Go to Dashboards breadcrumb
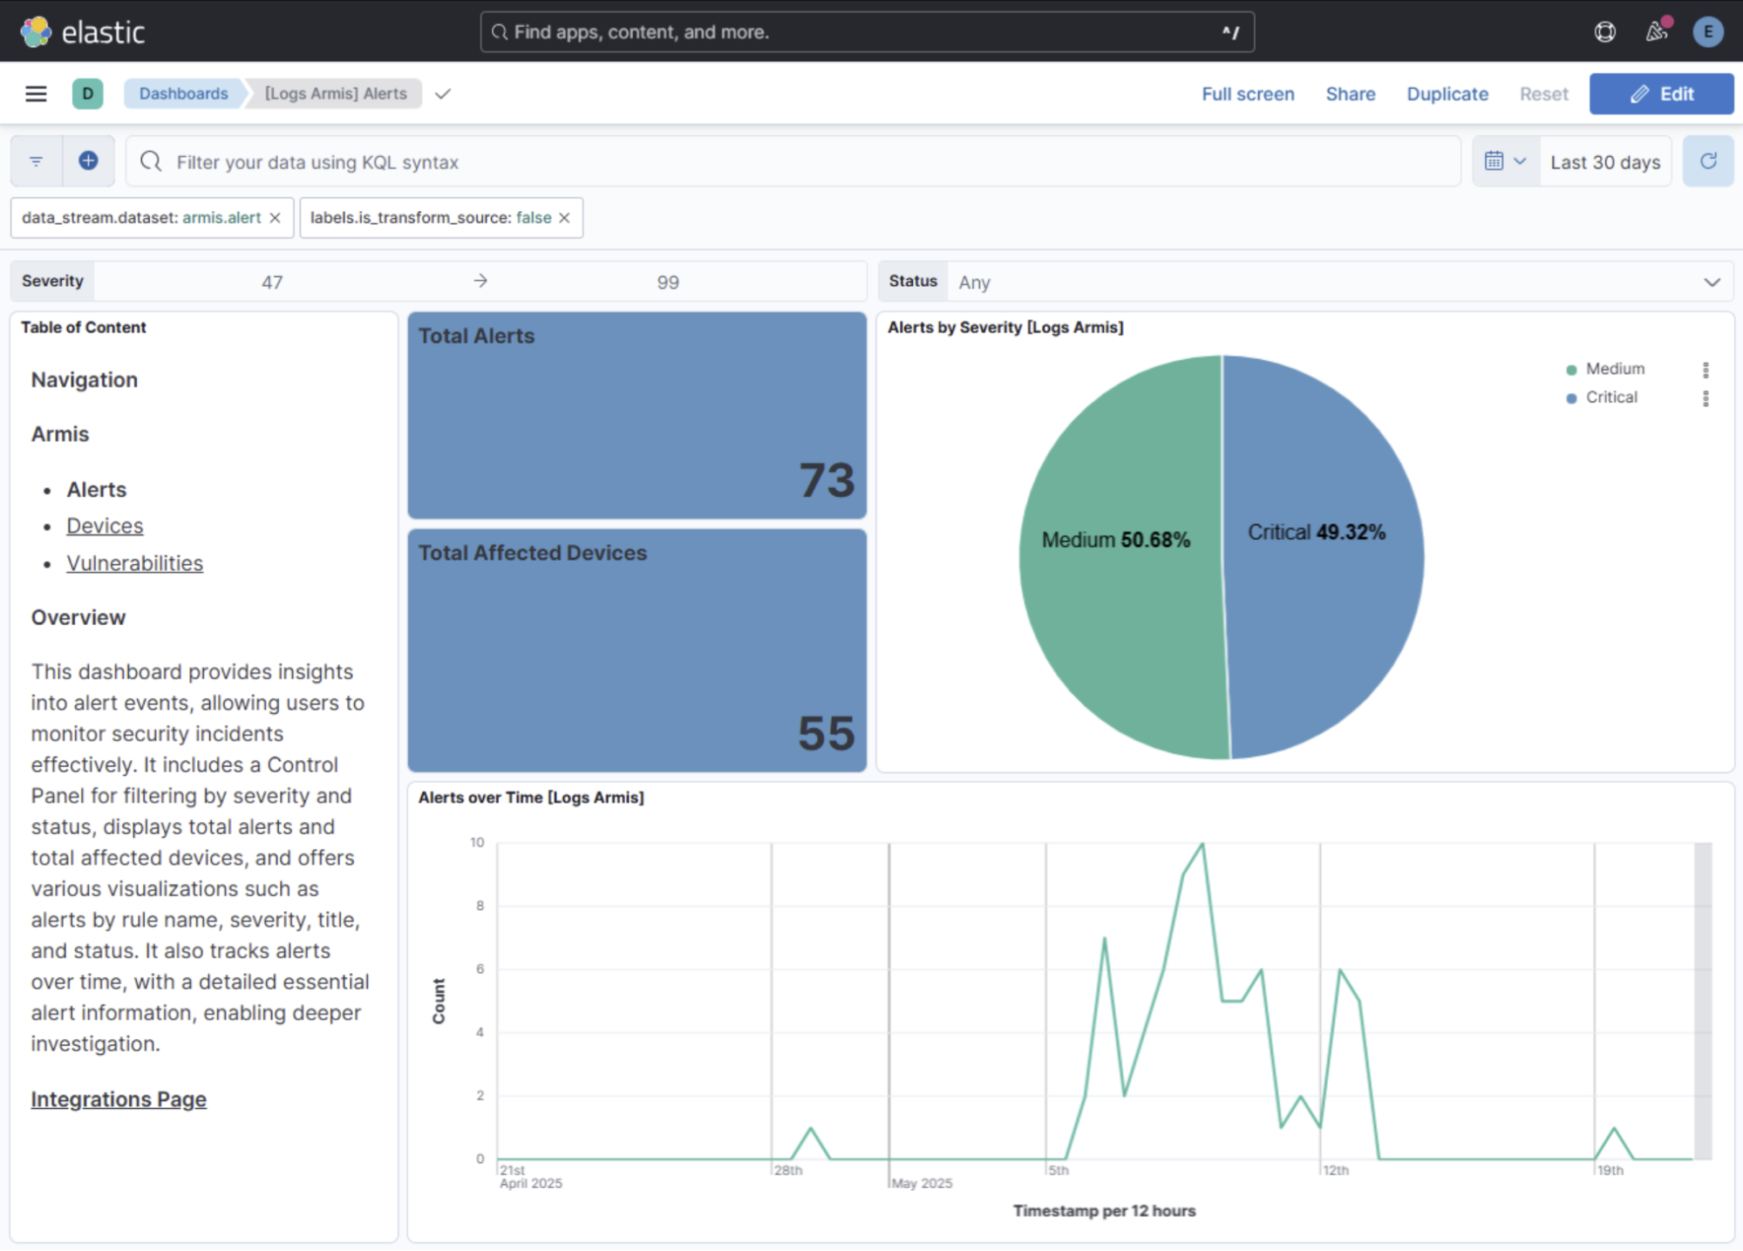1743x1251 pixels. (x=183, y=93)
